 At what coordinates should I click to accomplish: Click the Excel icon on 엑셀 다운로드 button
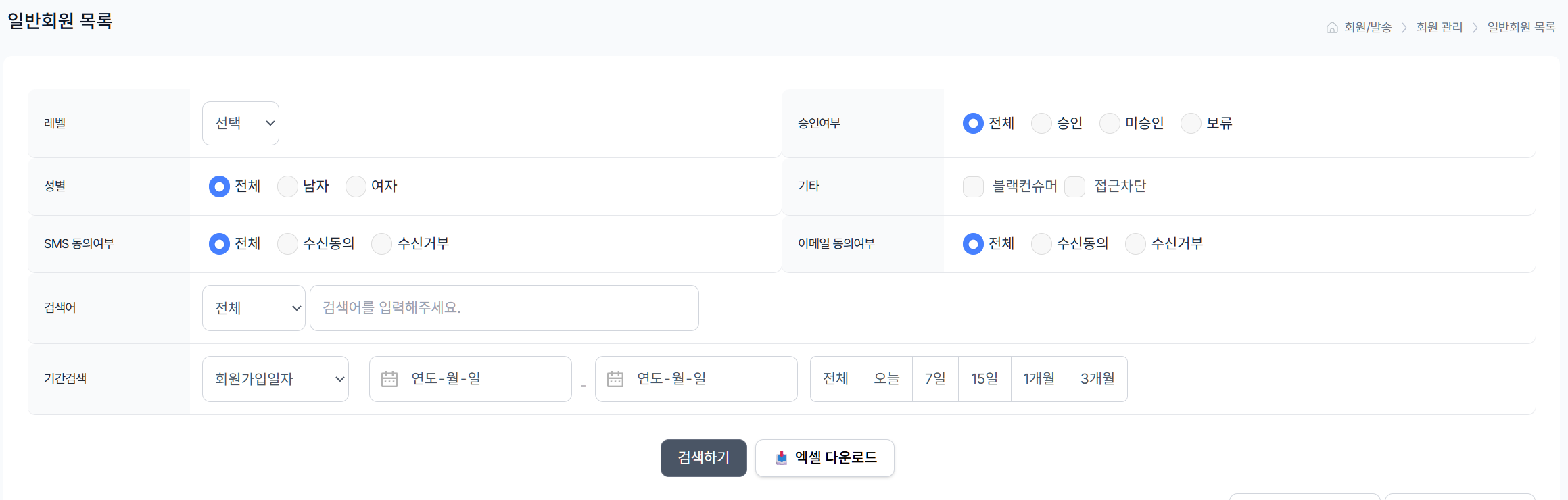click(782, 457)
